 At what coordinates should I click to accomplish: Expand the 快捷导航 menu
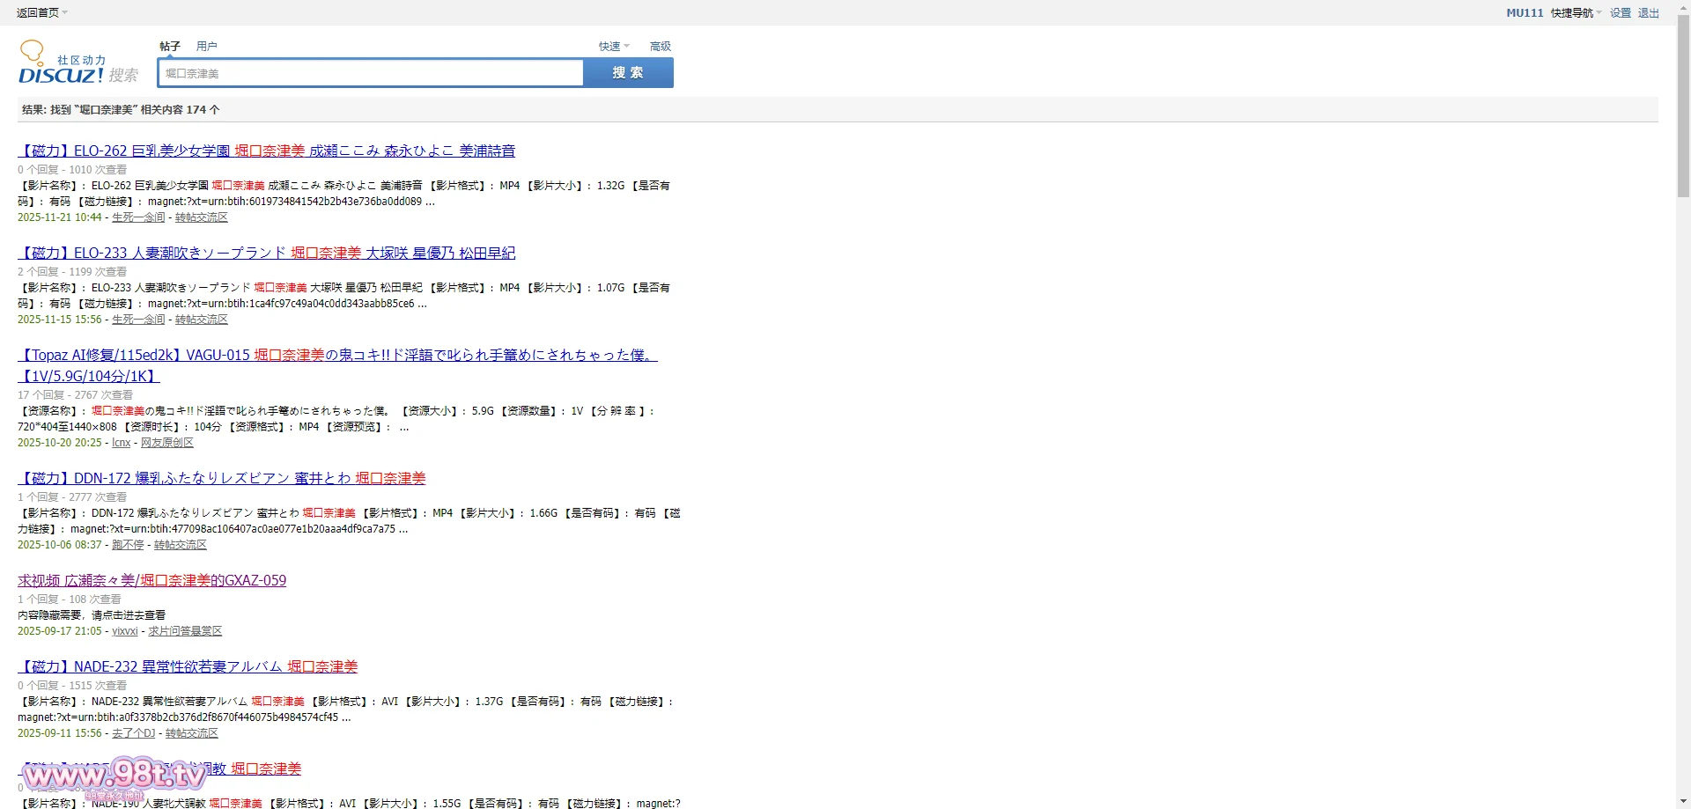point(1576,12)
